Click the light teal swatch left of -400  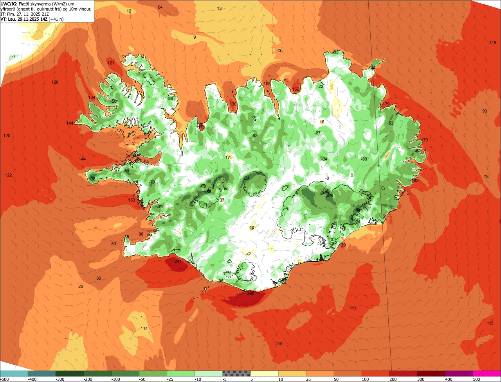14,373
